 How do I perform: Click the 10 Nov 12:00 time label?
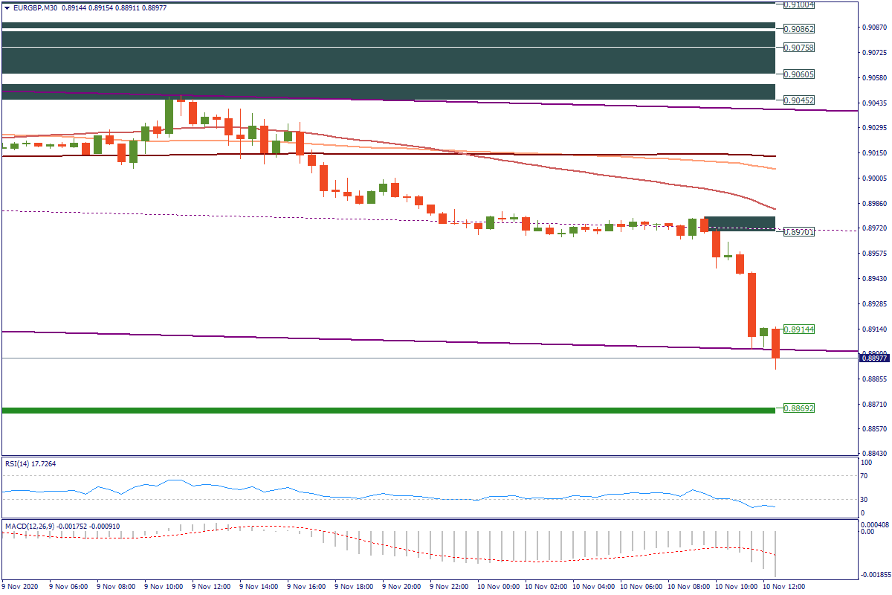click(786, 586)
